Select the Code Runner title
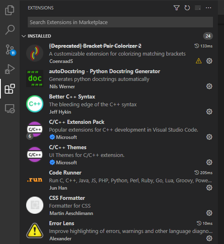 point(65,173)
